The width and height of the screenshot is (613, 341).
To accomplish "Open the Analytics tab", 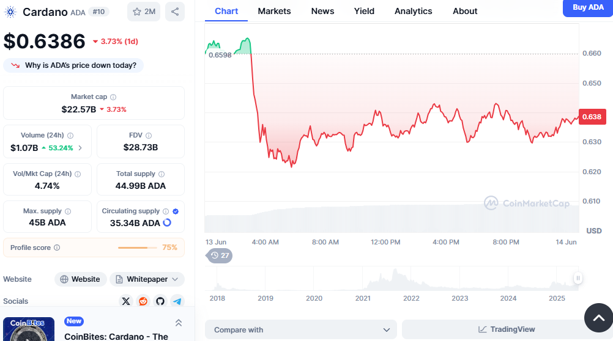I will tap(413, 11).
